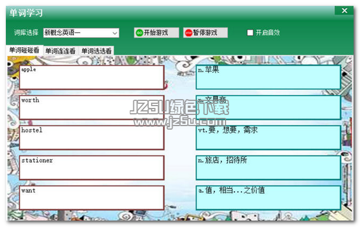Image resolution: width=360 pixels, height=227 pixels.
Task: Select the word card "apple"
Action: click(x=92, y=77)
